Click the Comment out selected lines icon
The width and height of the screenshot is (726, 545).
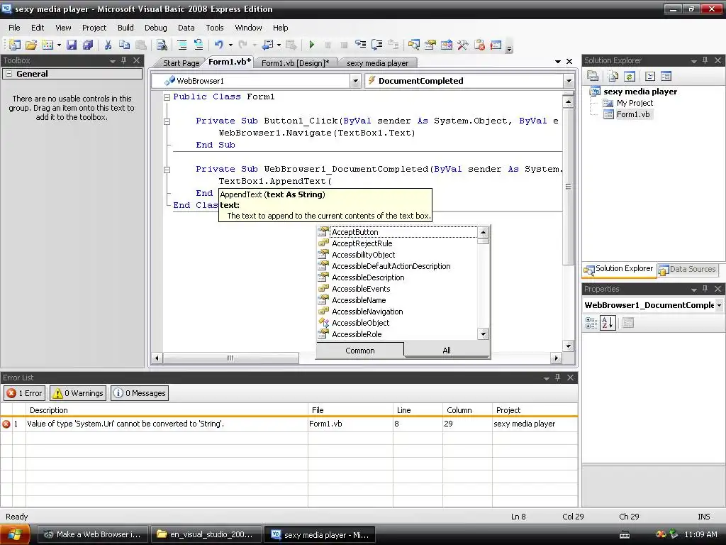click(x=182, y=45)
